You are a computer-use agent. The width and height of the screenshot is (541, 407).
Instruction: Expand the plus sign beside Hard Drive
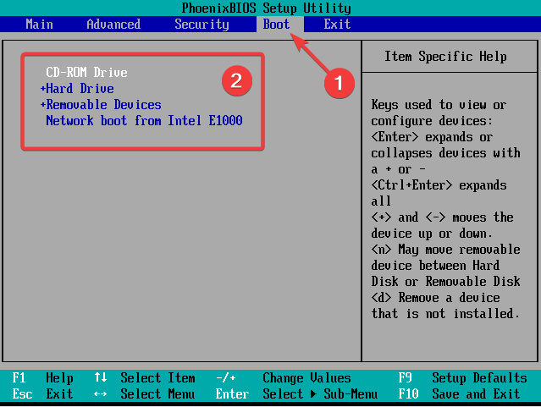(43, 89)
